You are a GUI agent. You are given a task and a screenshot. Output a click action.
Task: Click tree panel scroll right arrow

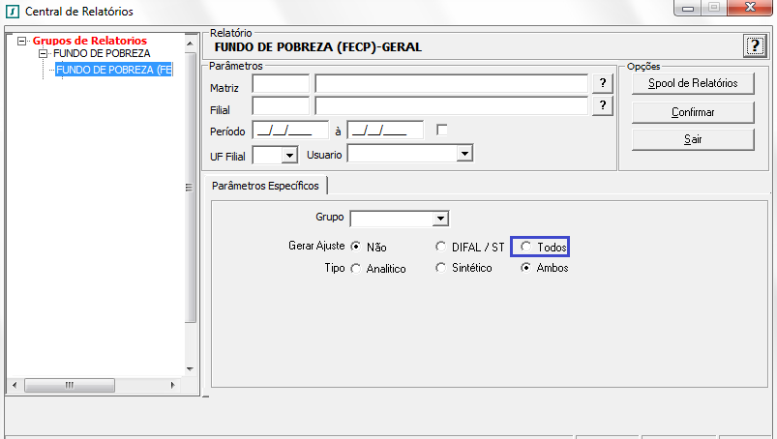click(x=172, y=385)
